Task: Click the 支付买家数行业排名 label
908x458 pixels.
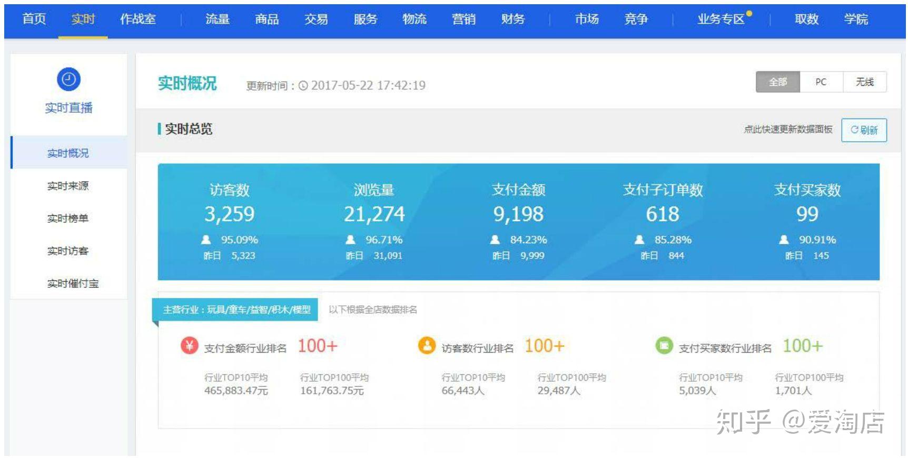Action: point(725,348)
